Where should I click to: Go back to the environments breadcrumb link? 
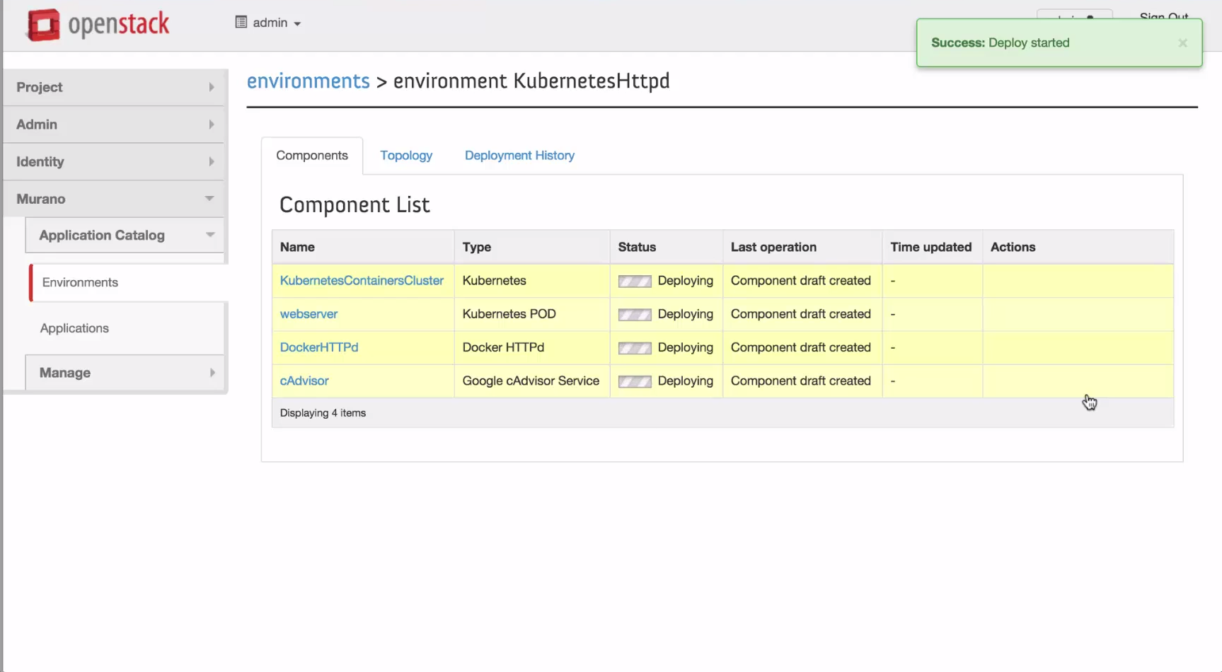pos(308,81)
